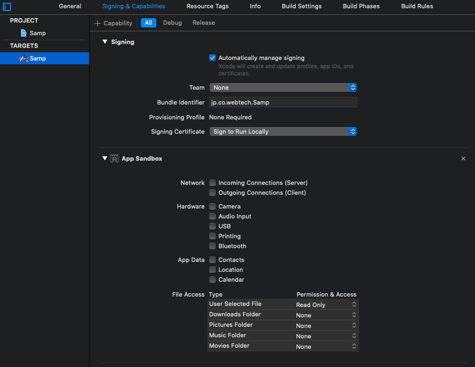This screenshot has height=367, width=475.
Task: Uncheck Automatically manage signing
Action: (x=212, y=58)
